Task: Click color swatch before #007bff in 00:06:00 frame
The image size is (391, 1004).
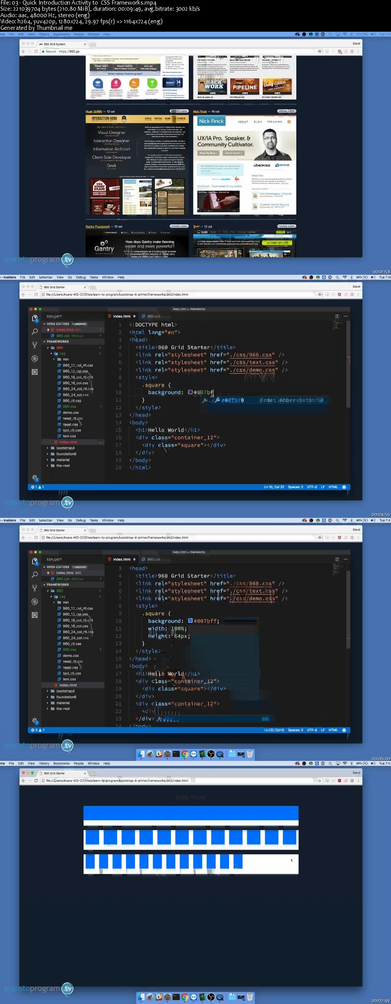Action: pyautogui.click(x=191, y=621)
